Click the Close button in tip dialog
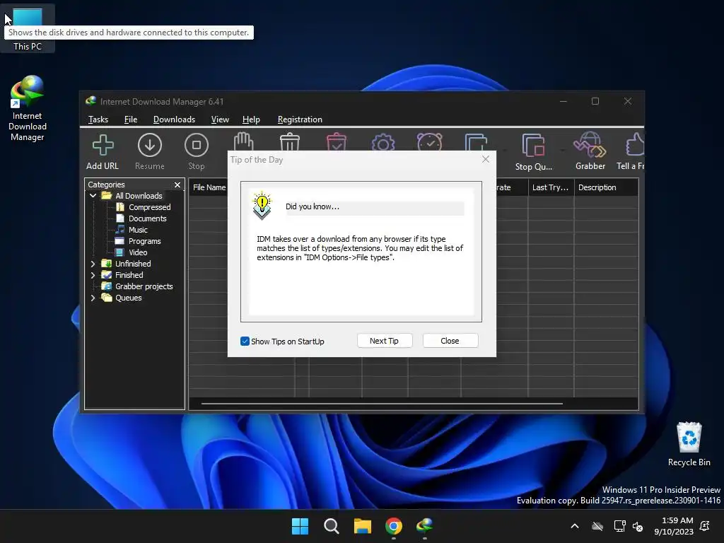 [x=450, y=341]
